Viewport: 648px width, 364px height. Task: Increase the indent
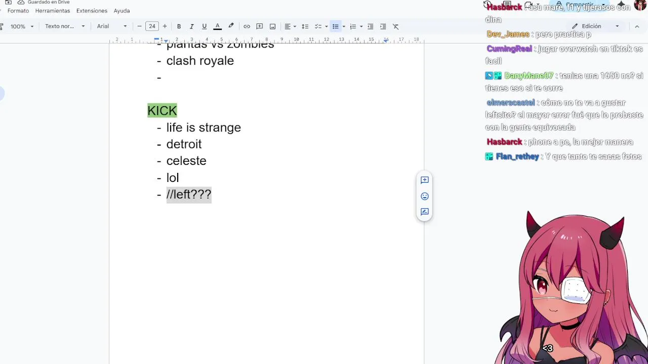[383, 26]
